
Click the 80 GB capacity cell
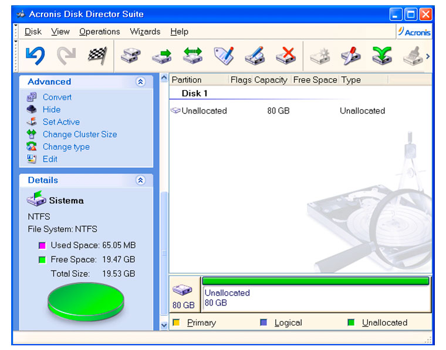point(278,111)
